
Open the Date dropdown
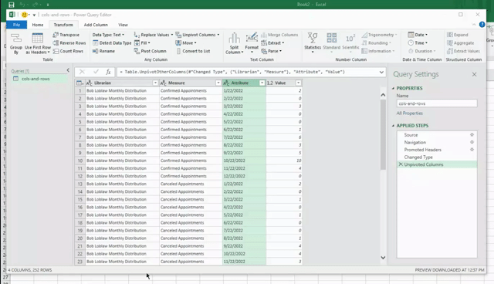coord(418,35)
